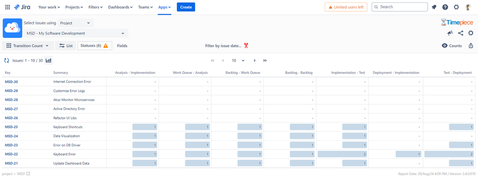Open the Dashboards menu
478x179 pixels.
click(121, 7)
